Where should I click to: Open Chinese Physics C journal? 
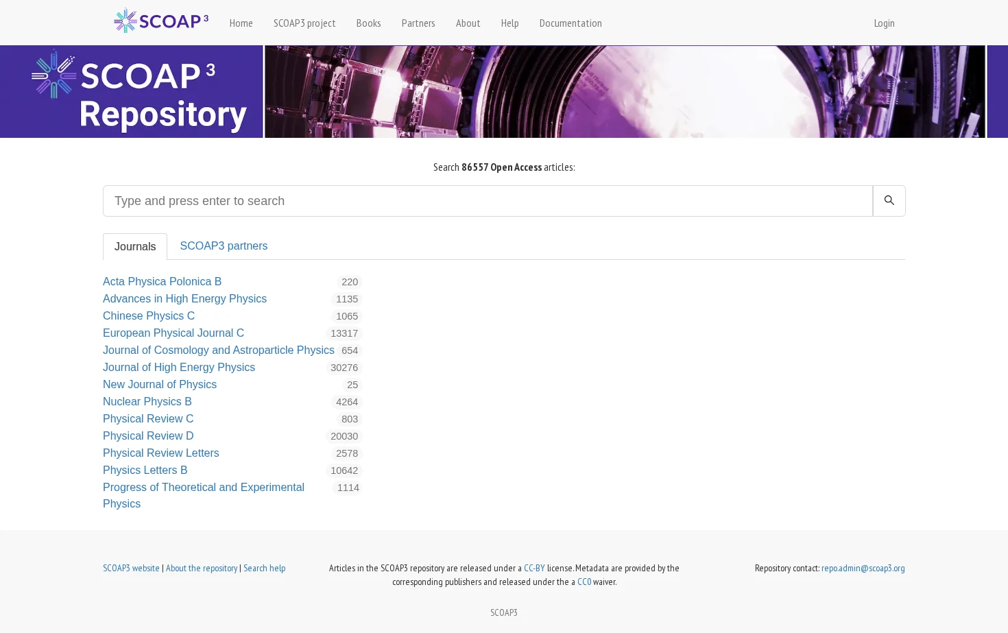(x=149, y=315)
